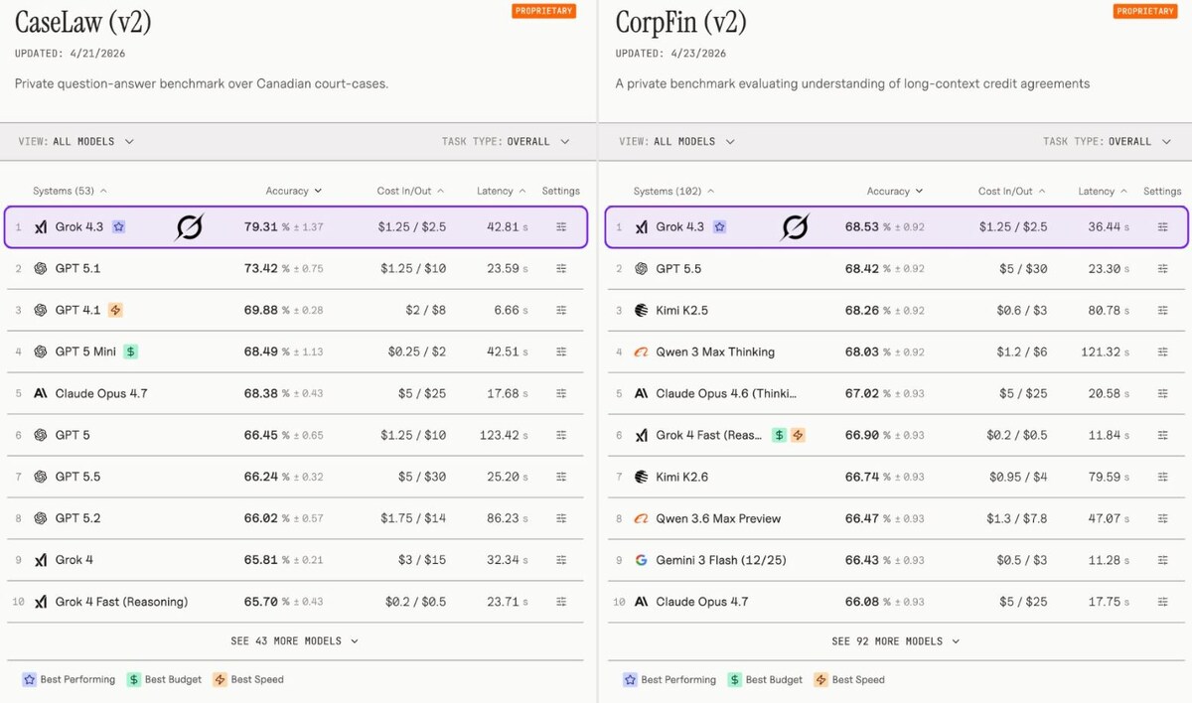Click 6.66 s latency for GPT 4.1

[x=511, y=311]
